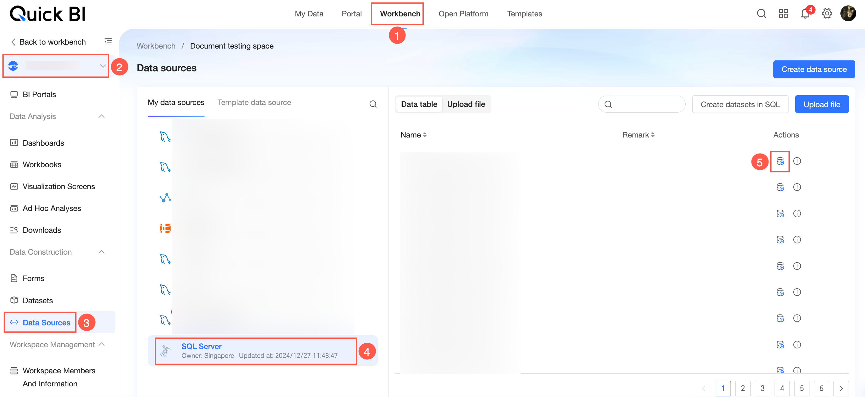
Task: Go back to workbench
Action: 48,42
